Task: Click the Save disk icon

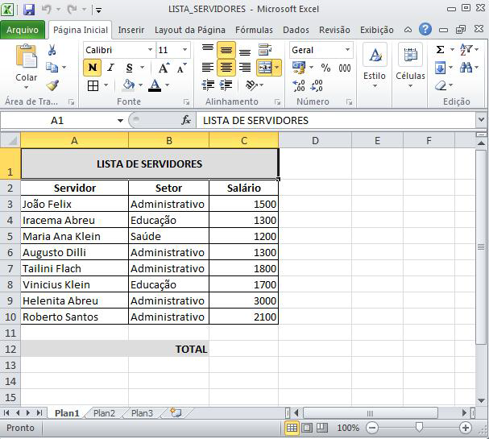Action: 29,10
